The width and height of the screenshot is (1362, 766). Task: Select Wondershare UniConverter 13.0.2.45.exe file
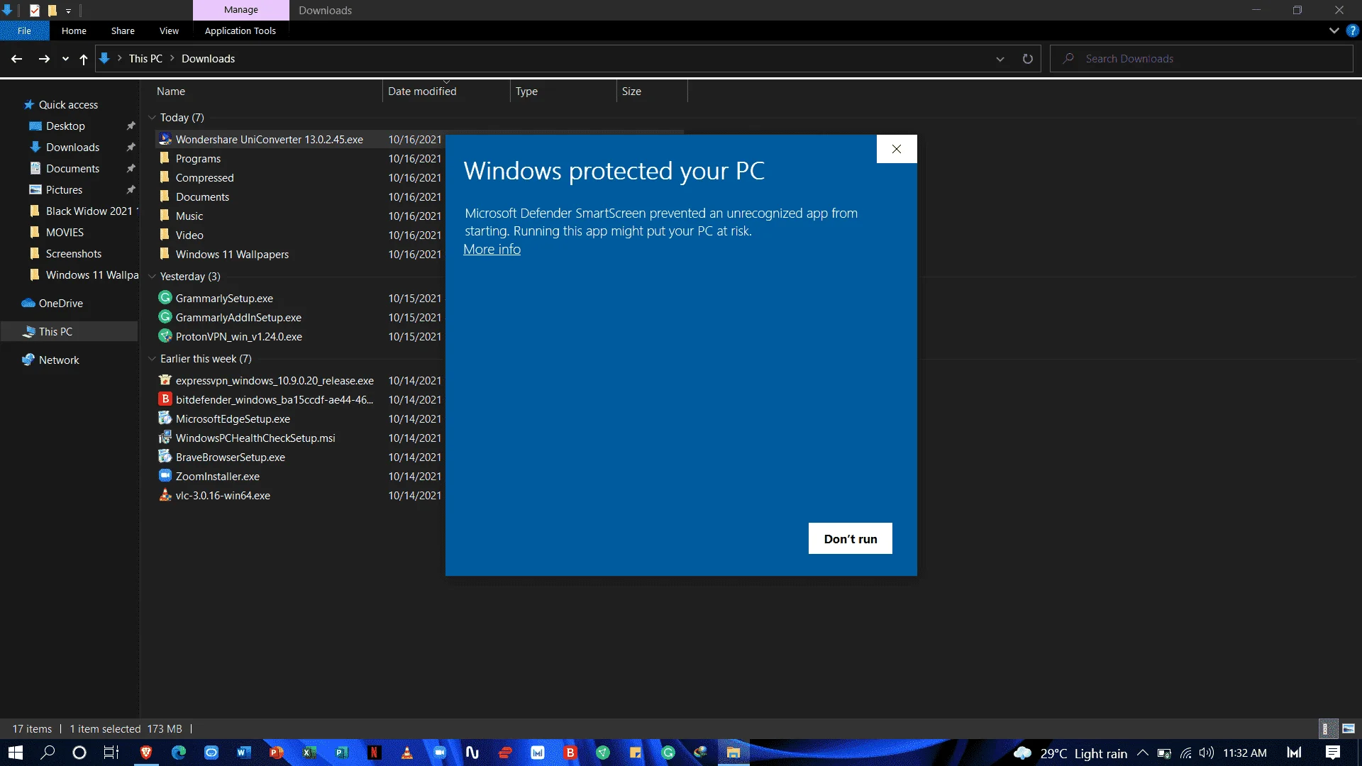point(269,140)
